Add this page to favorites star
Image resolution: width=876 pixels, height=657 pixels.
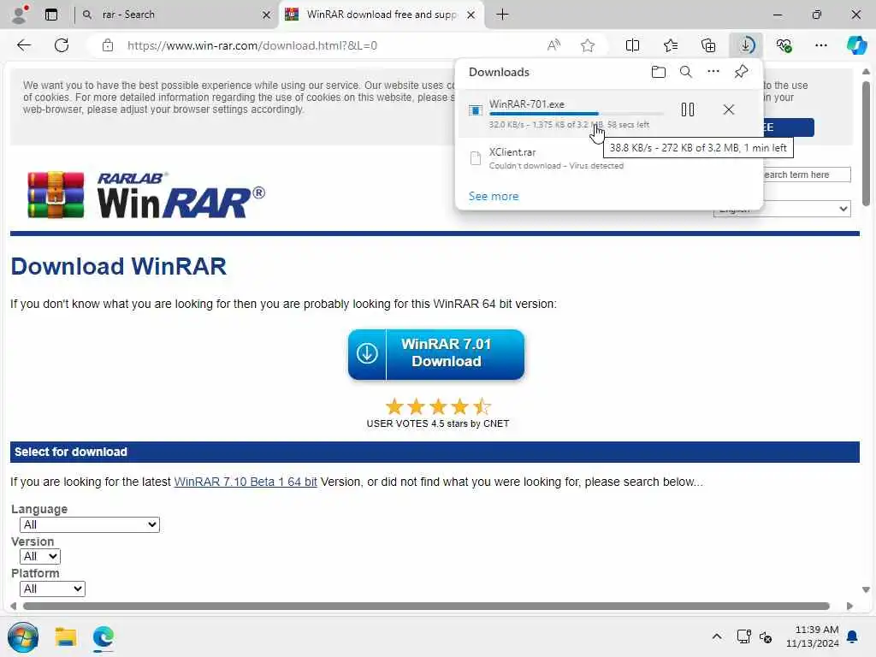point(587,45)
